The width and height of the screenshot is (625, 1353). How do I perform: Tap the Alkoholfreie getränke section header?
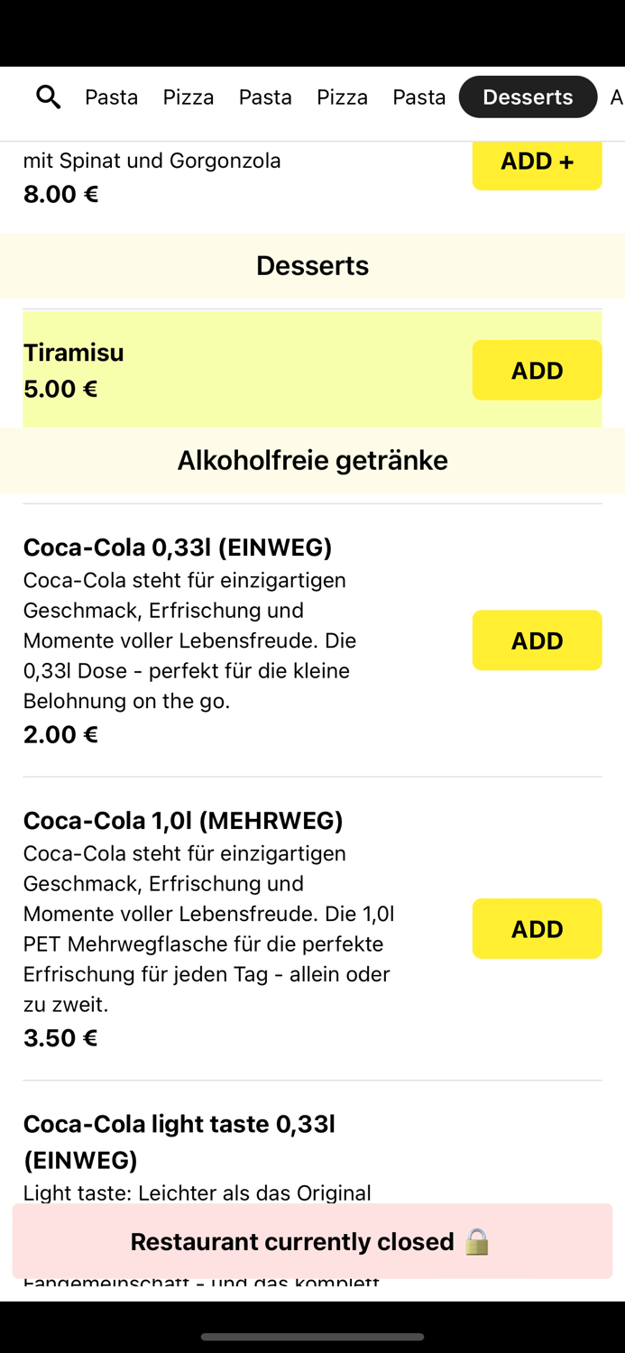click(312, 460)
